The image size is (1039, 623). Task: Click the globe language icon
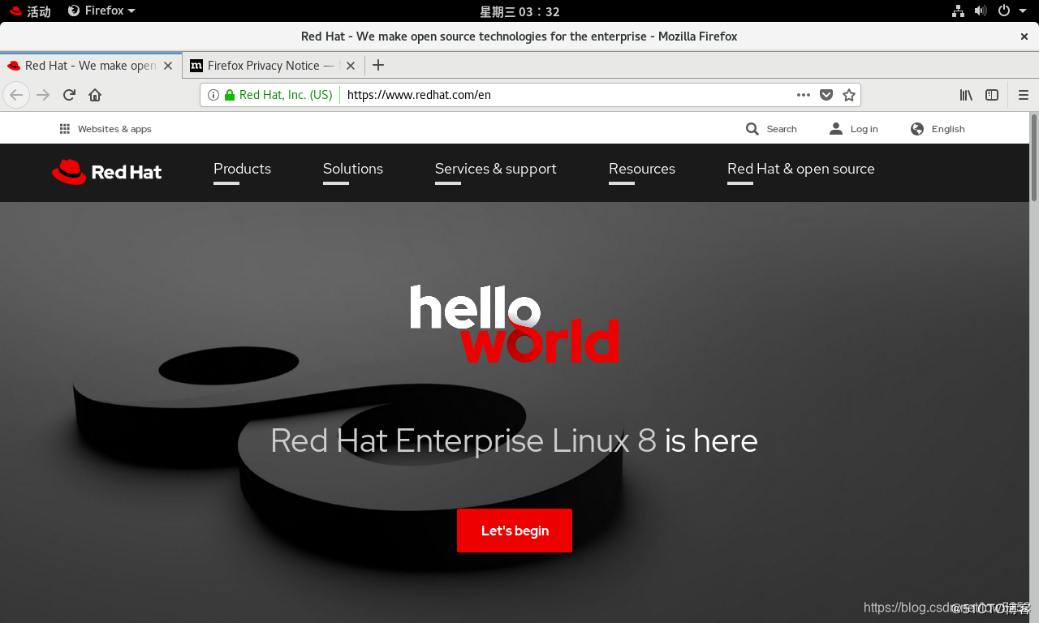coord(917,129)
